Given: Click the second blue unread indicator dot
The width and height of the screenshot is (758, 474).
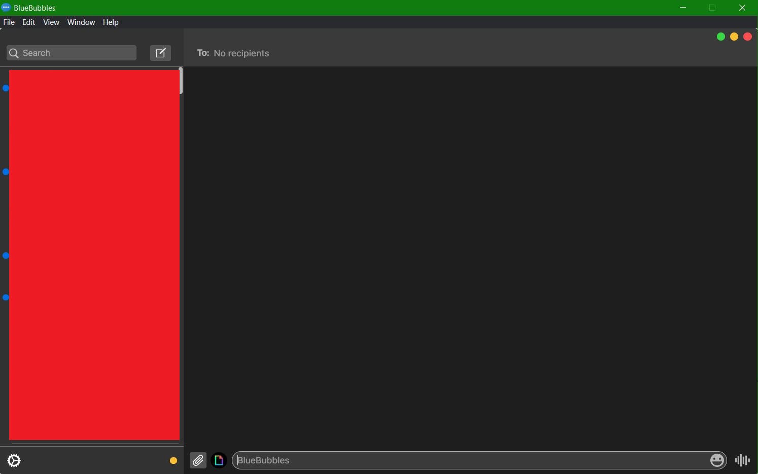Looking at the screenshot, I should [x=6, y=172].
